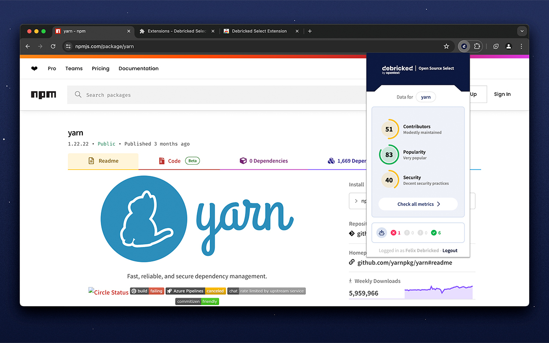Click Teams in npm top navigation
Screen dimensions: 549x343
pyautogui.click(x=74, y=69)
